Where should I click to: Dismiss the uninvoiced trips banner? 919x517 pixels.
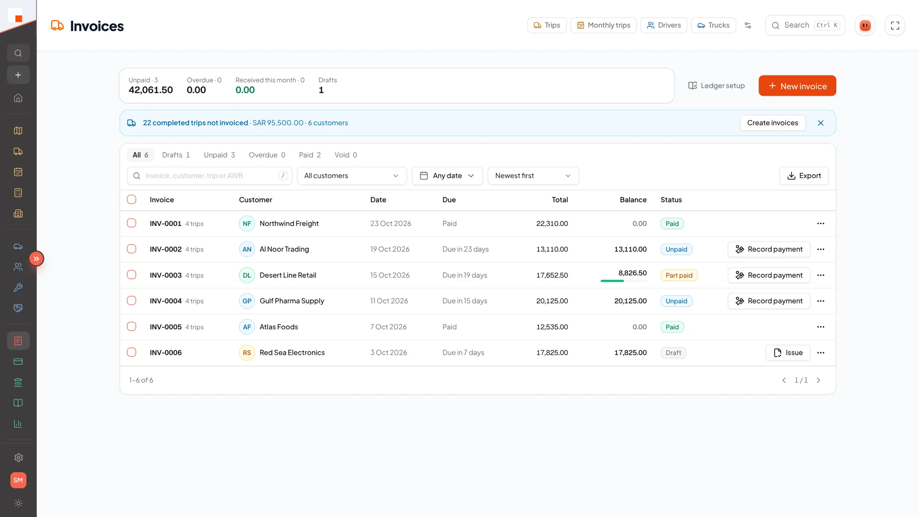820,123
